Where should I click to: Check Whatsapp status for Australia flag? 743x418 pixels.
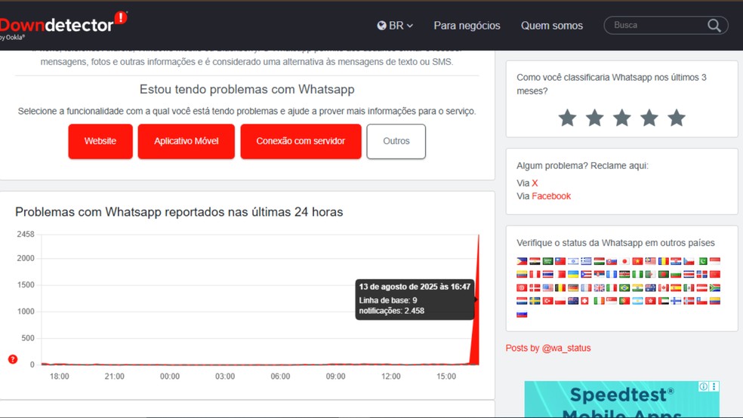651,287
